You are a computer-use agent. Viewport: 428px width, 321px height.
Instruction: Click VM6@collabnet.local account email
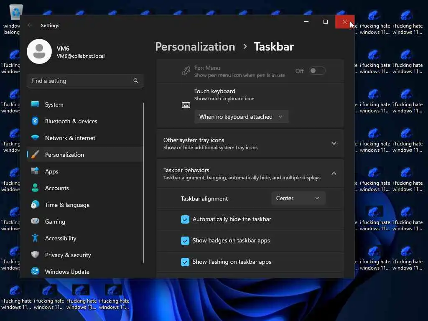81,56
